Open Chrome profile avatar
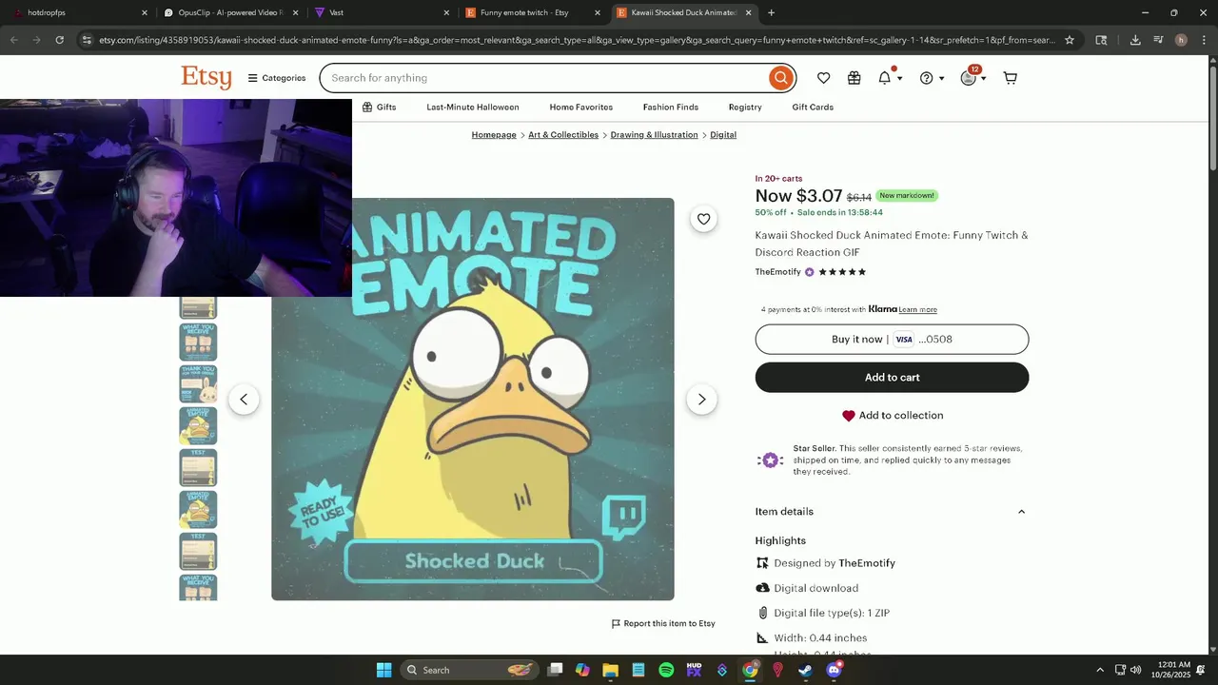This screenshot has width=1218, height=685. click(x=1181, y=40)
